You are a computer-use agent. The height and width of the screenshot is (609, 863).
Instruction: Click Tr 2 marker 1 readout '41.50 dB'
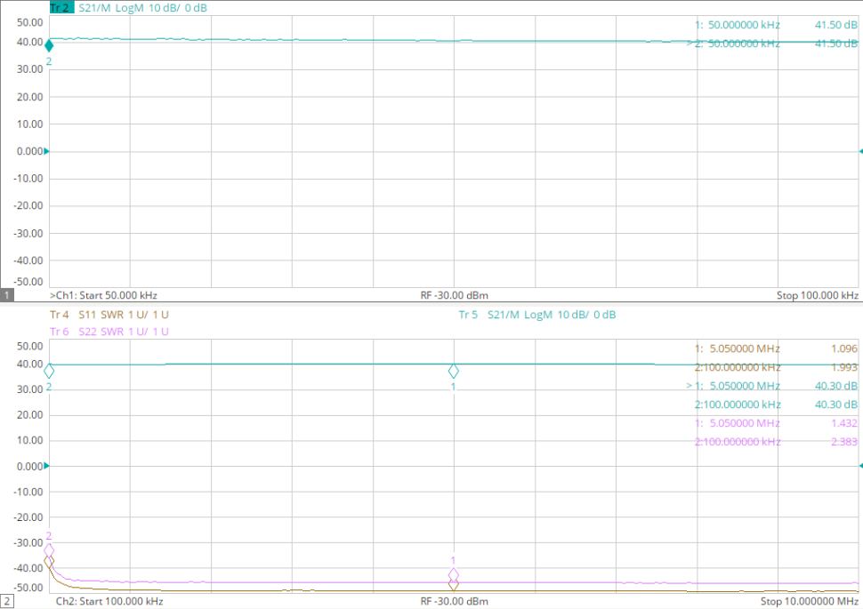click(x=836, y=25)
